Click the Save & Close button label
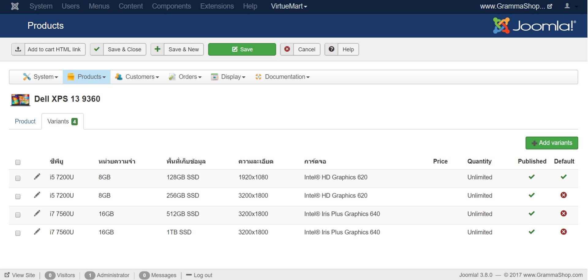The height and width of the screenshot is (280, 588). 124,49
